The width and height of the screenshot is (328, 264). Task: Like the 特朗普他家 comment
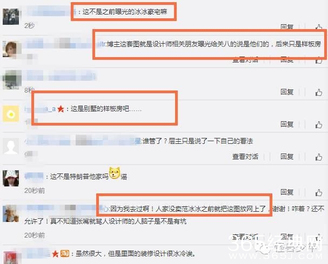(319, 192)
